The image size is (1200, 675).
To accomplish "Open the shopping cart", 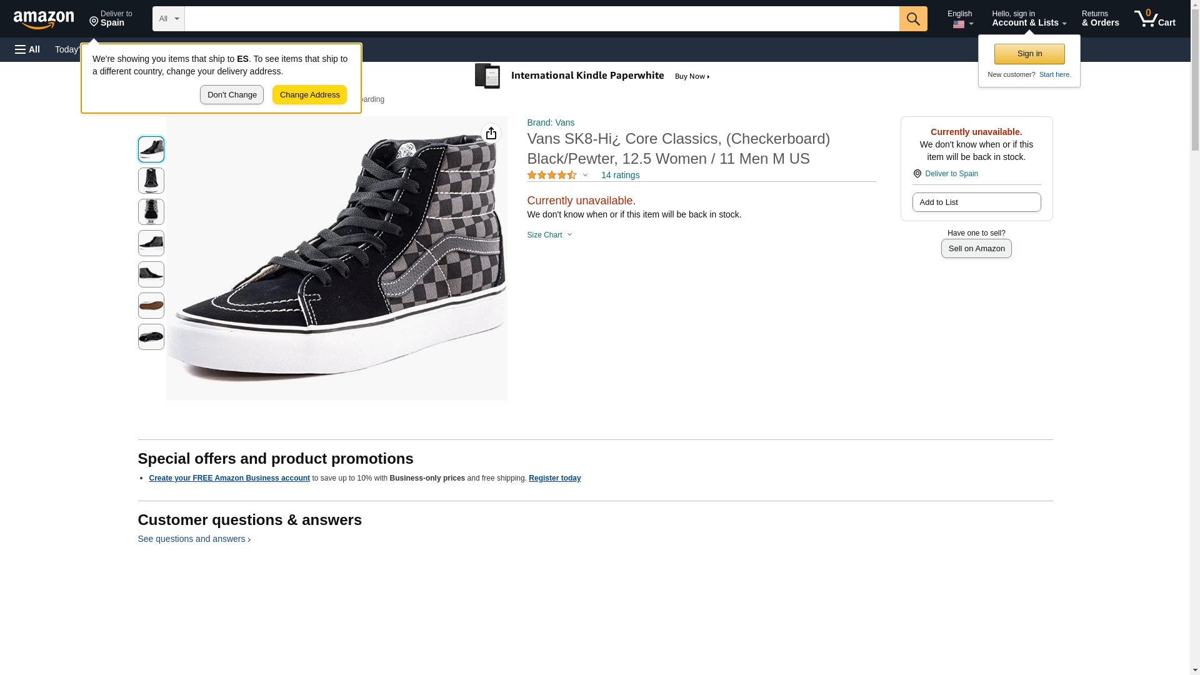I will 1154,19.
